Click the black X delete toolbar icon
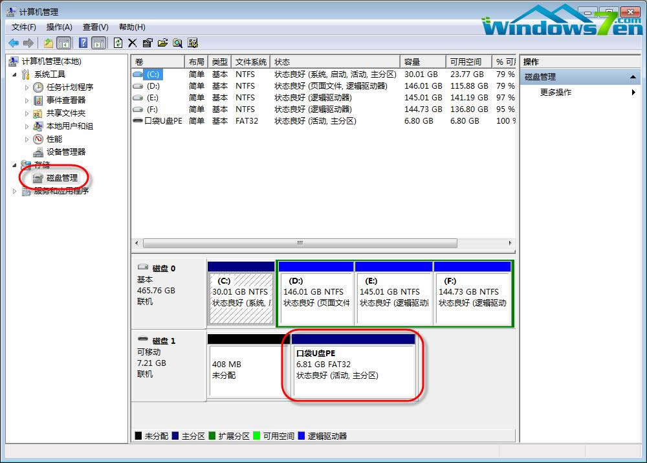The image size is (647, 463). click(x=132, y=43)
